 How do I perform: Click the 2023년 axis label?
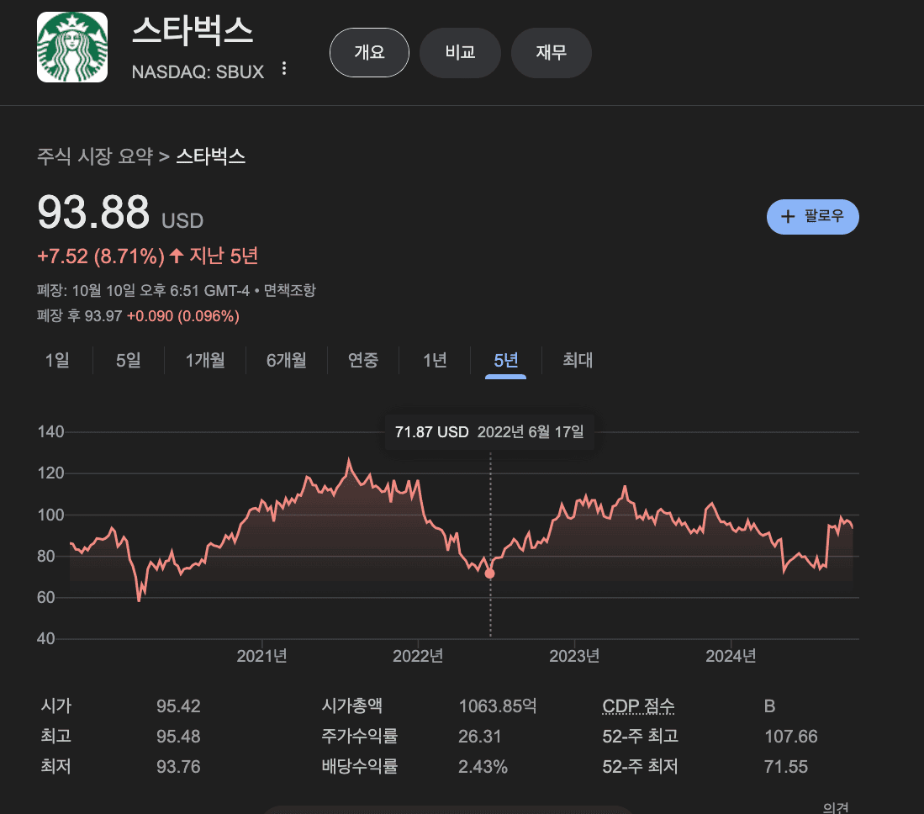click(574, 656)
